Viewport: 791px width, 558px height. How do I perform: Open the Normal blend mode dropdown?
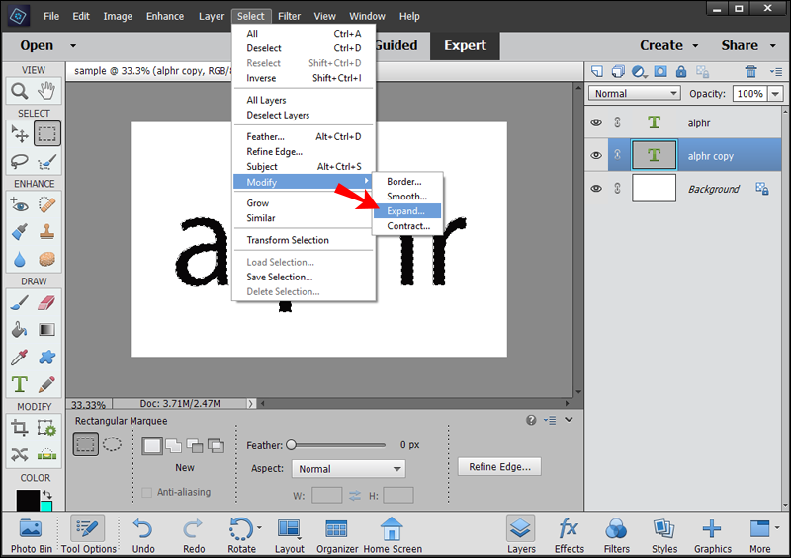tap(635, 93)
